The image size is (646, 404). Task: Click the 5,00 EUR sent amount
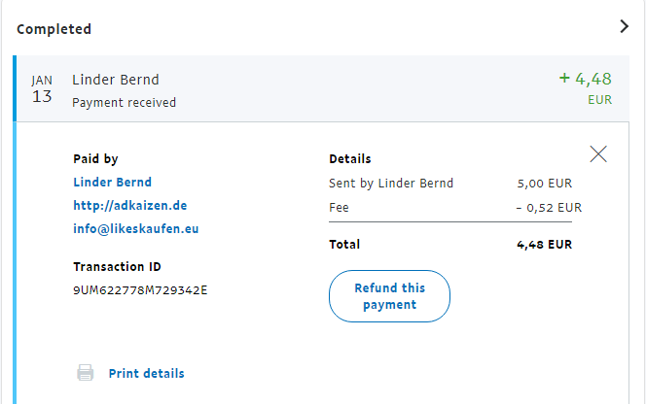(545, 183)
